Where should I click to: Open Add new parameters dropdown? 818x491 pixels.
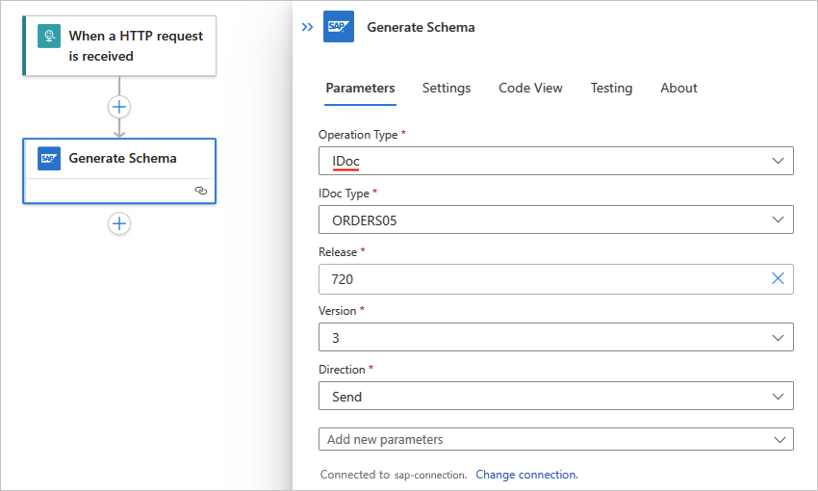pyautogui.click(x=778, y=439)
